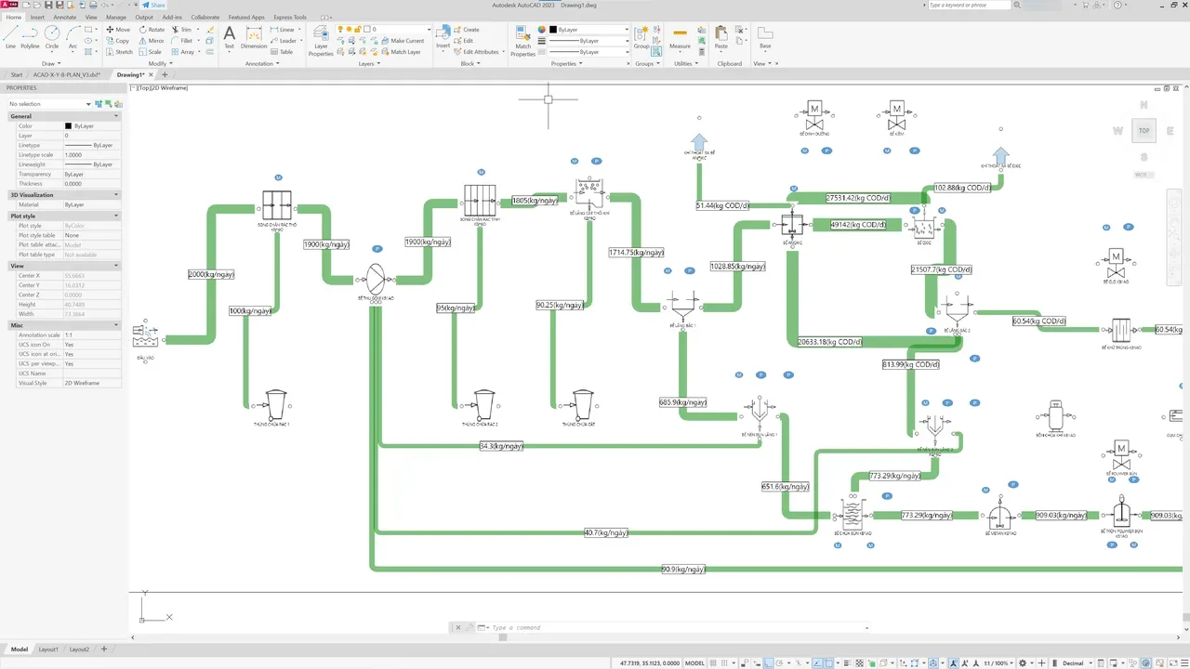
Task: Switch to ACAD-X-Y-B-PLAN_V3.dxf drawing tab
Action: 66,74
